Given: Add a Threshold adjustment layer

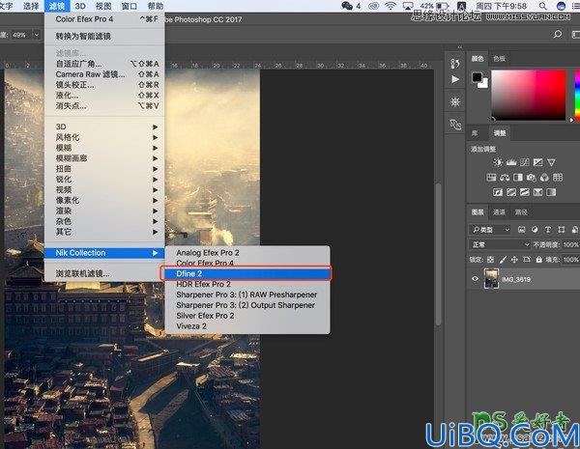Looking at the screenshot, I should point(525,192).
